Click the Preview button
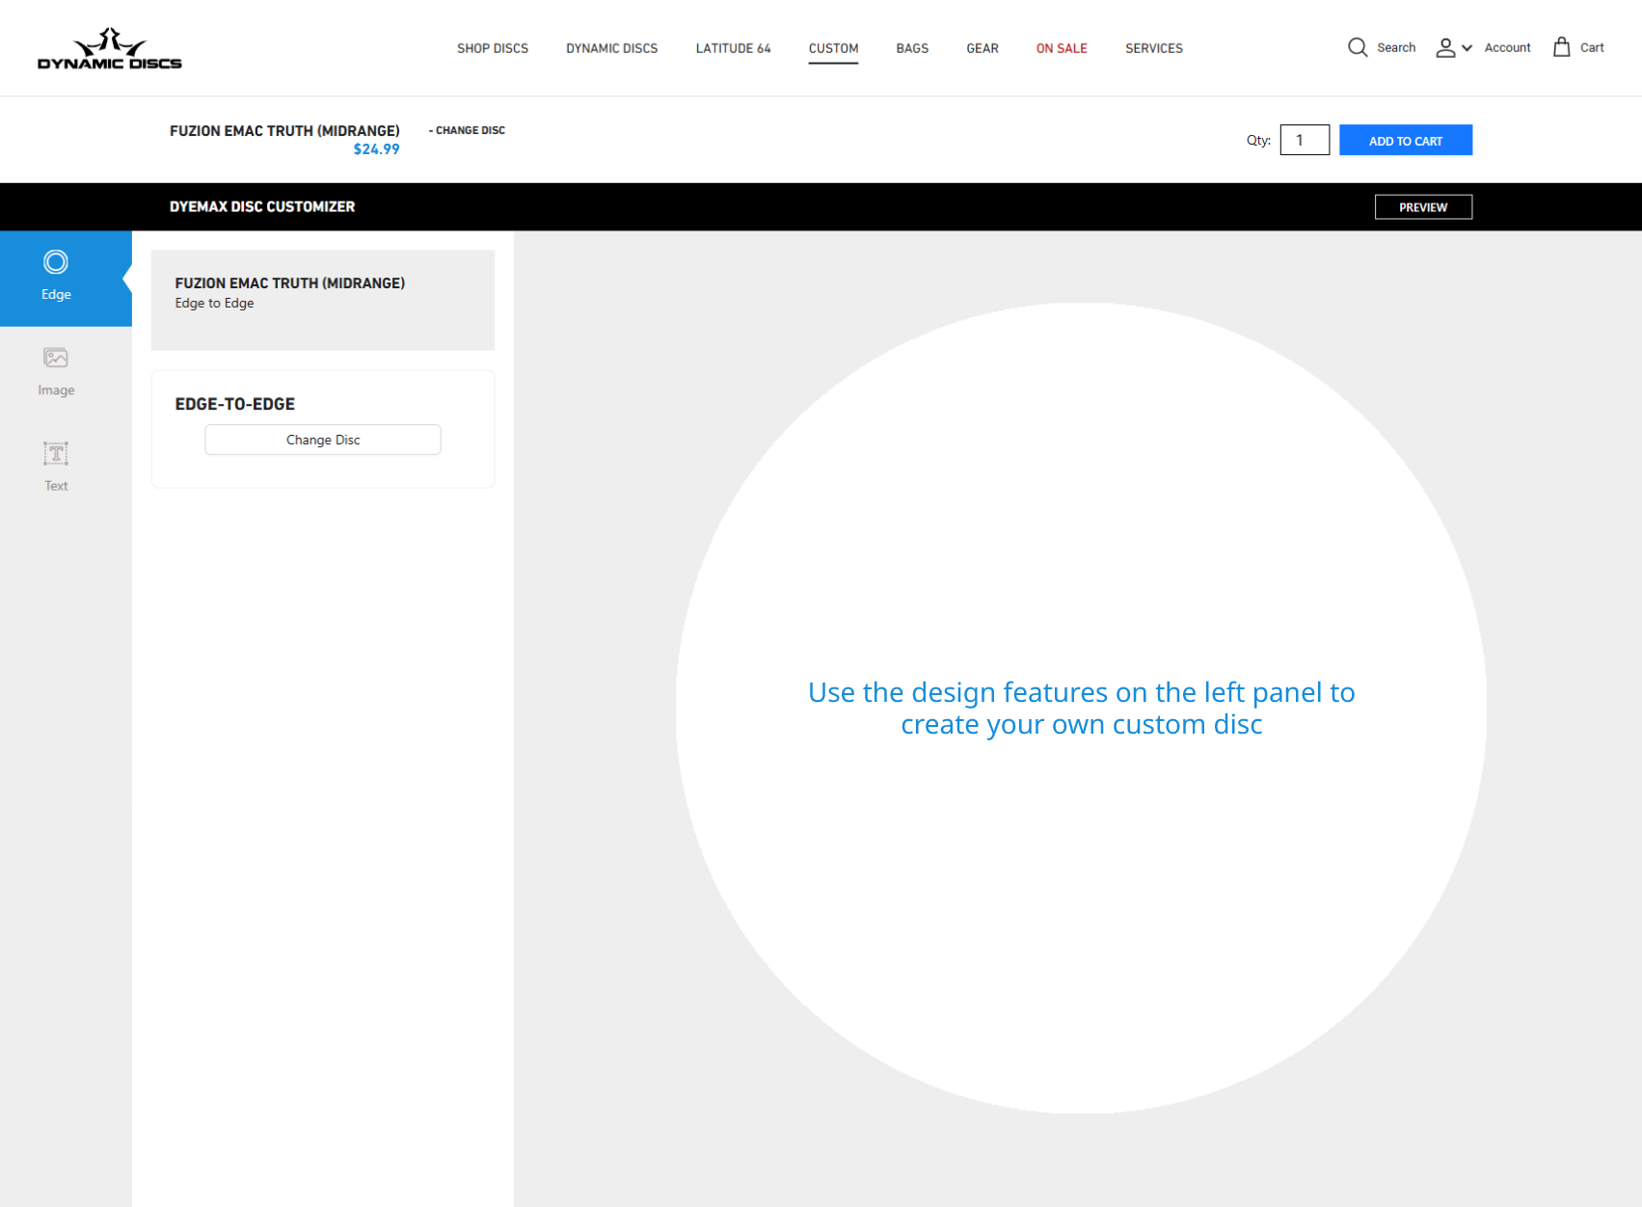Screen dimensions: 1642x1207 pos(1423,207)
